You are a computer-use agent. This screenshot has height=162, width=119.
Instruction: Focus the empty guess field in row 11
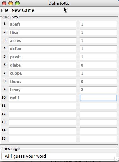42,106
